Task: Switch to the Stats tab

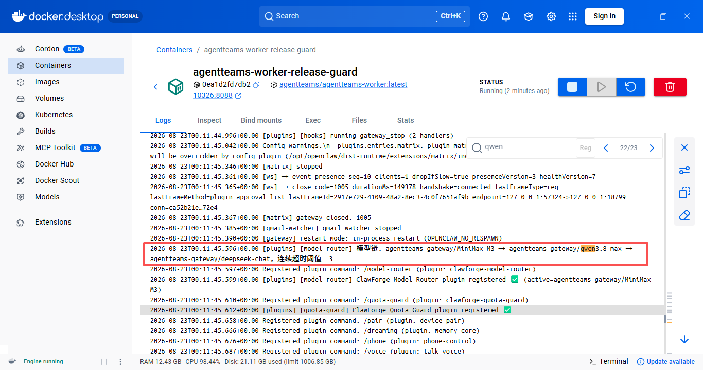Action: [x=406, y=120]
